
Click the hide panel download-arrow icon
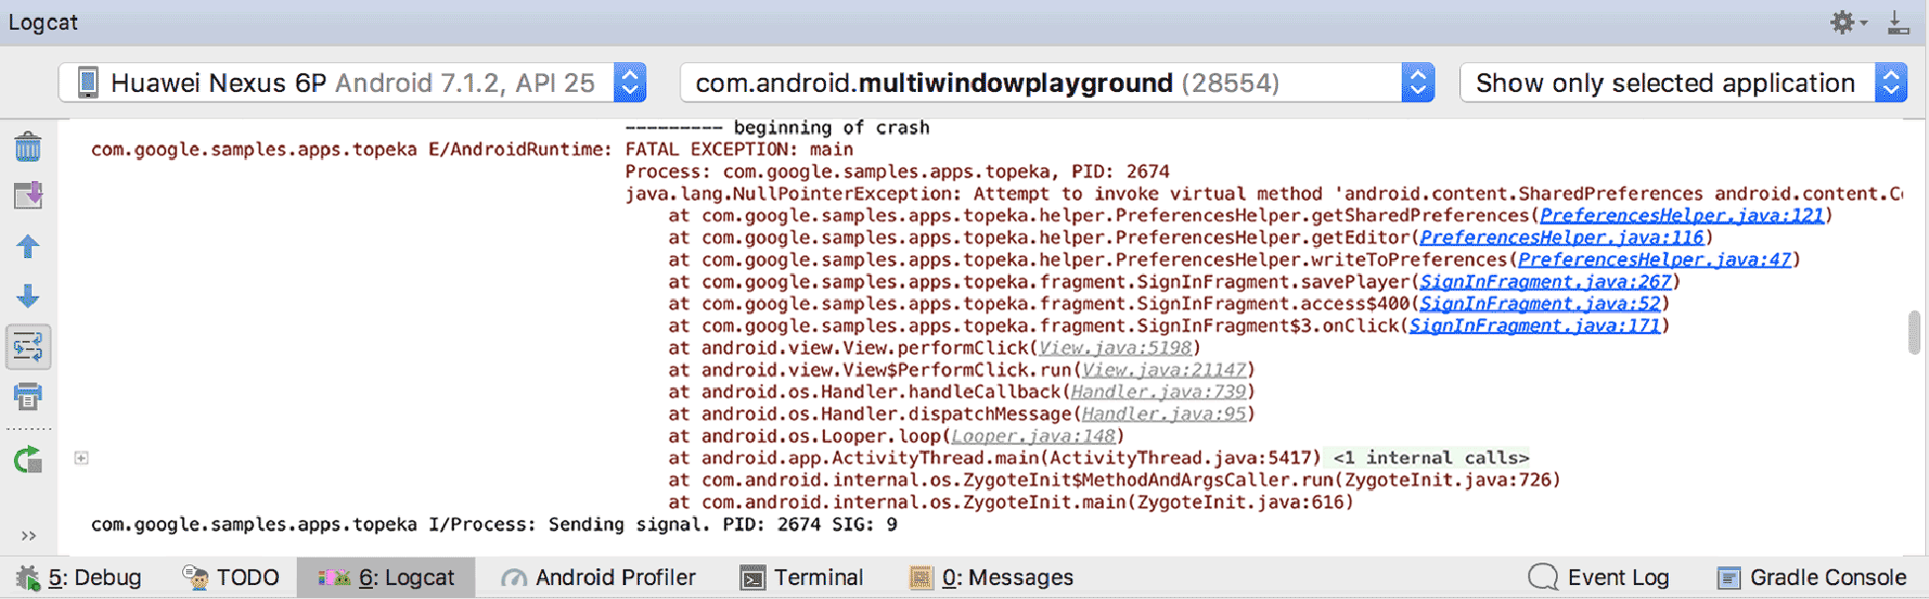(1897, 22)
